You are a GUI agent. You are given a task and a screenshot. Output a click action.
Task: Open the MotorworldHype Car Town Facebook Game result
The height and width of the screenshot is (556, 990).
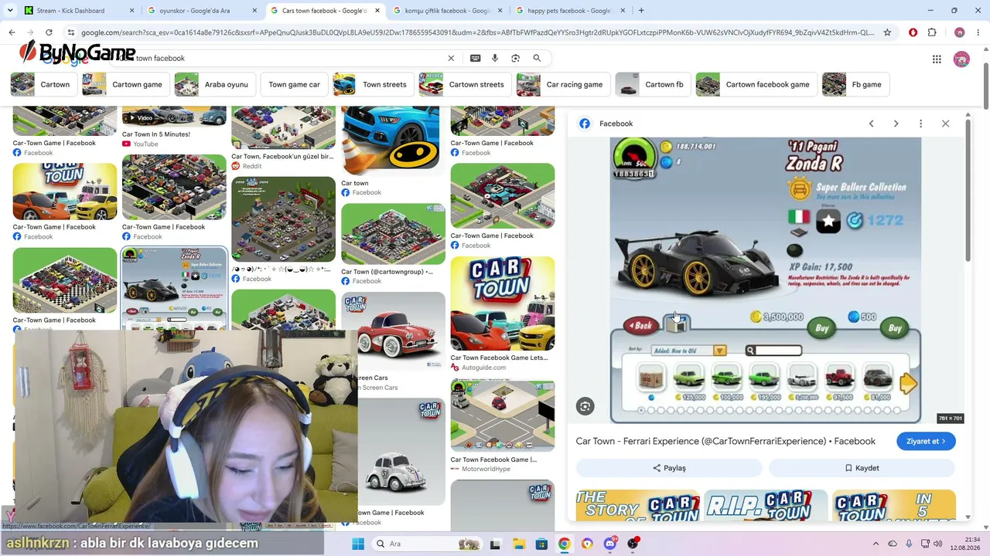click(503, 426)
